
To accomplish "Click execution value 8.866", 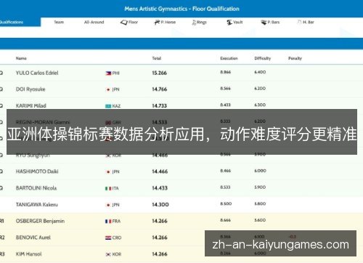I will (225, 72).
